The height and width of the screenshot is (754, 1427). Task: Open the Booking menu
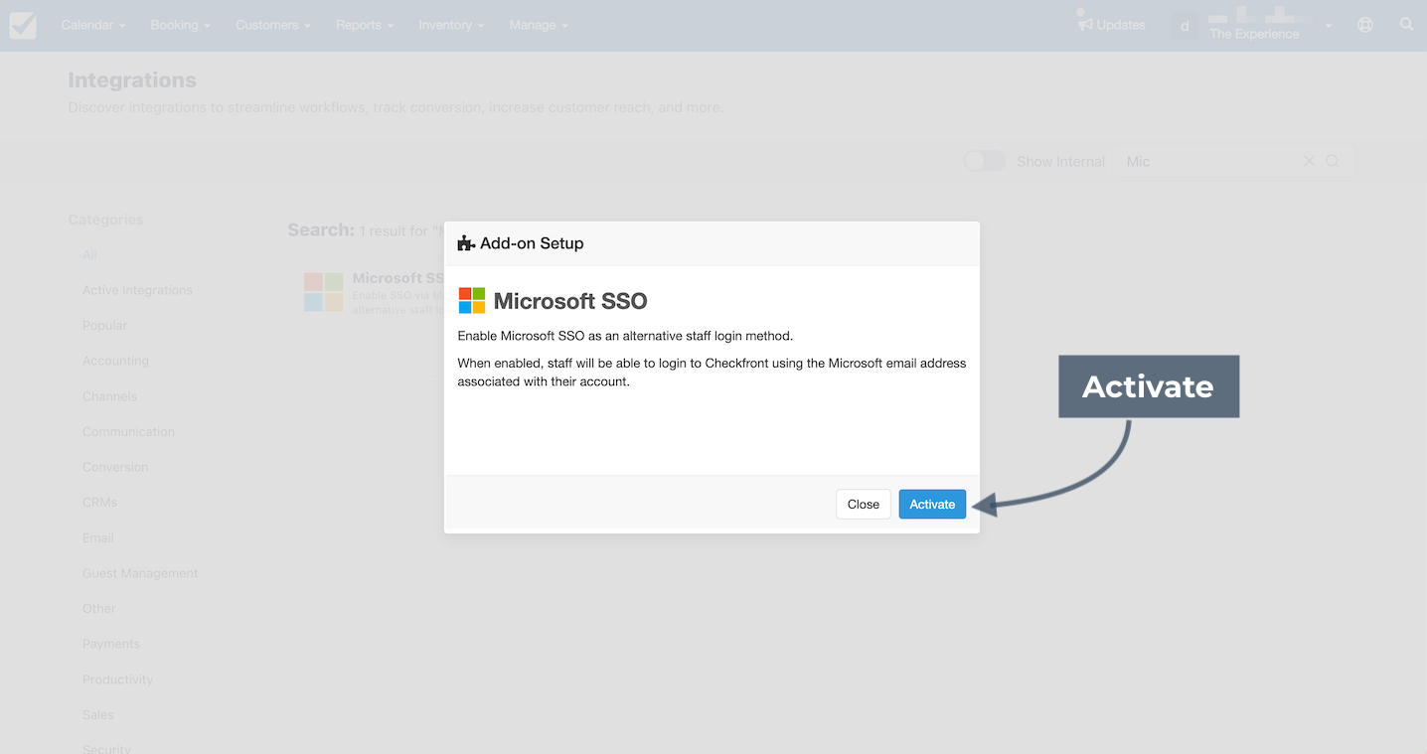180,25
